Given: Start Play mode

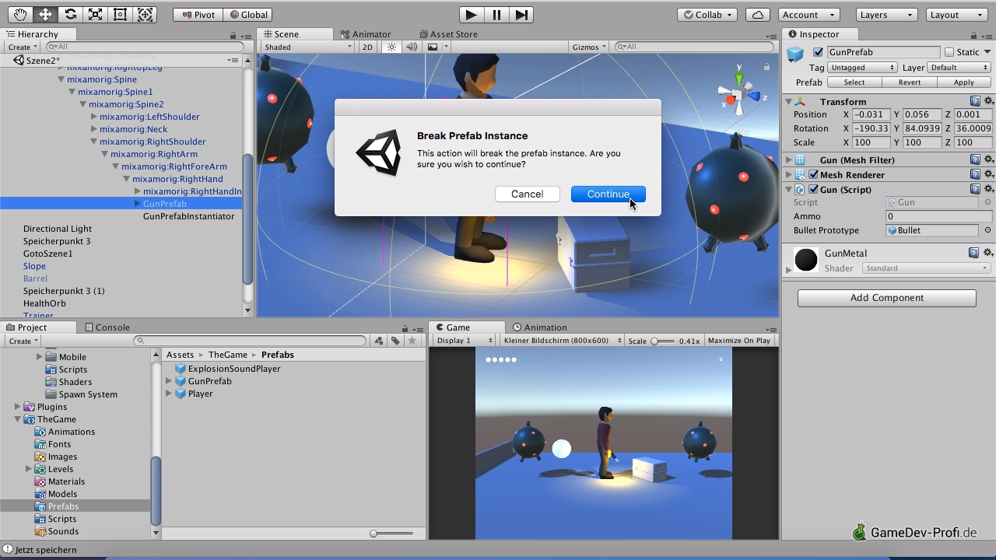Looking at the screenshot, I should tap(471, 14).
